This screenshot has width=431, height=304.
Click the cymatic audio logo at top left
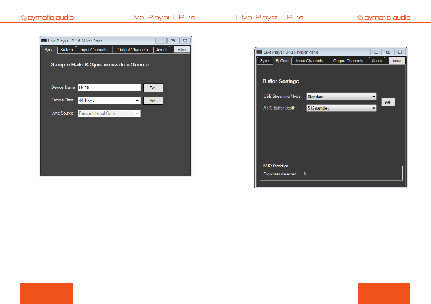point(47,18)
